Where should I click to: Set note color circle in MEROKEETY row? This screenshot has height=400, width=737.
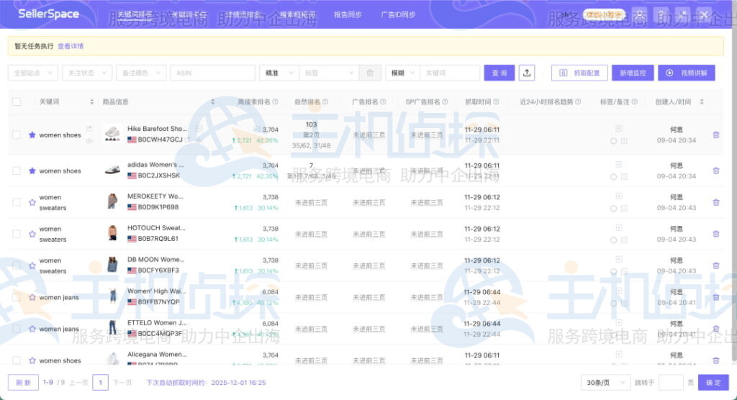click(x=613, y=208)
